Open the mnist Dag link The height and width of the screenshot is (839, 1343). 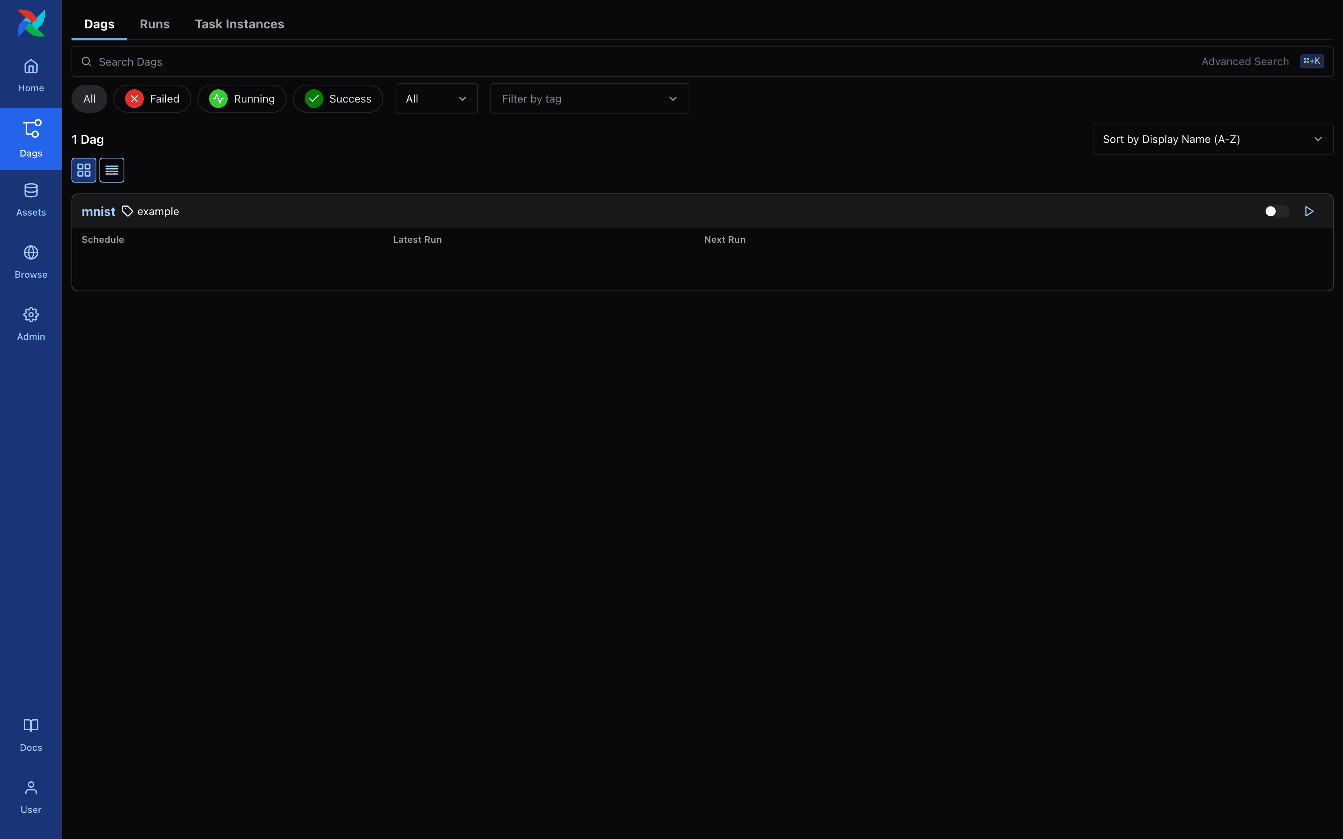[98, 211]
